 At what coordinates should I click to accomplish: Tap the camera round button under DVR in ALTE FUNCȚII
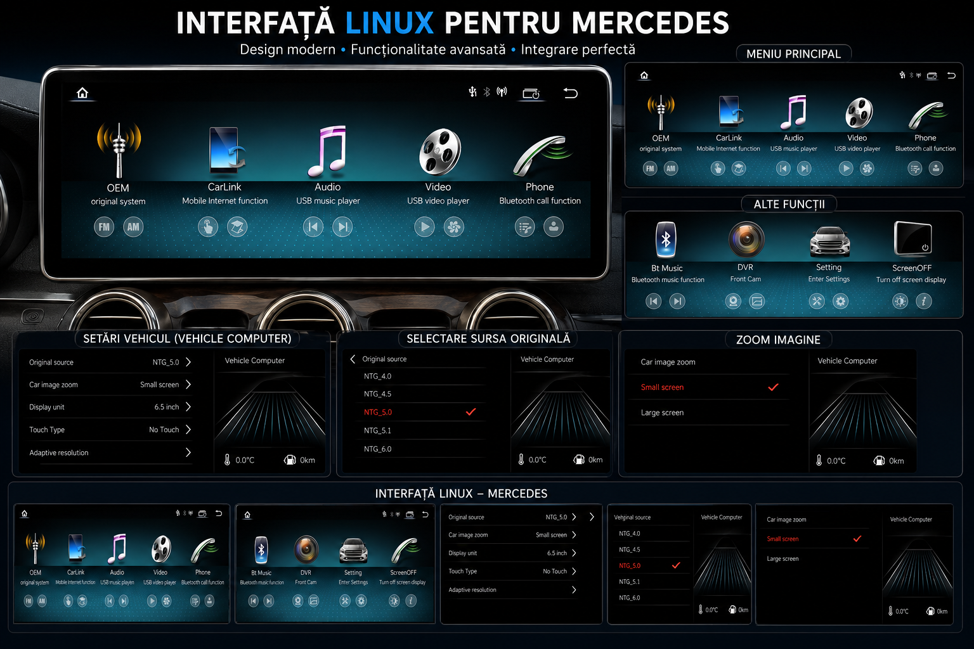tap(733, 301)
